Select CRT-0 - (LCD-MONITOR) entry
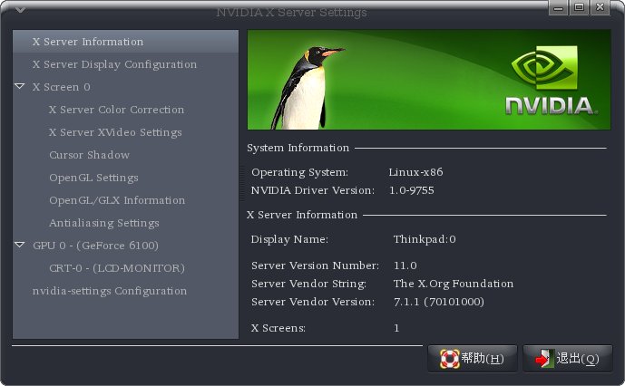625x386 pixels. tap(117, 268)
